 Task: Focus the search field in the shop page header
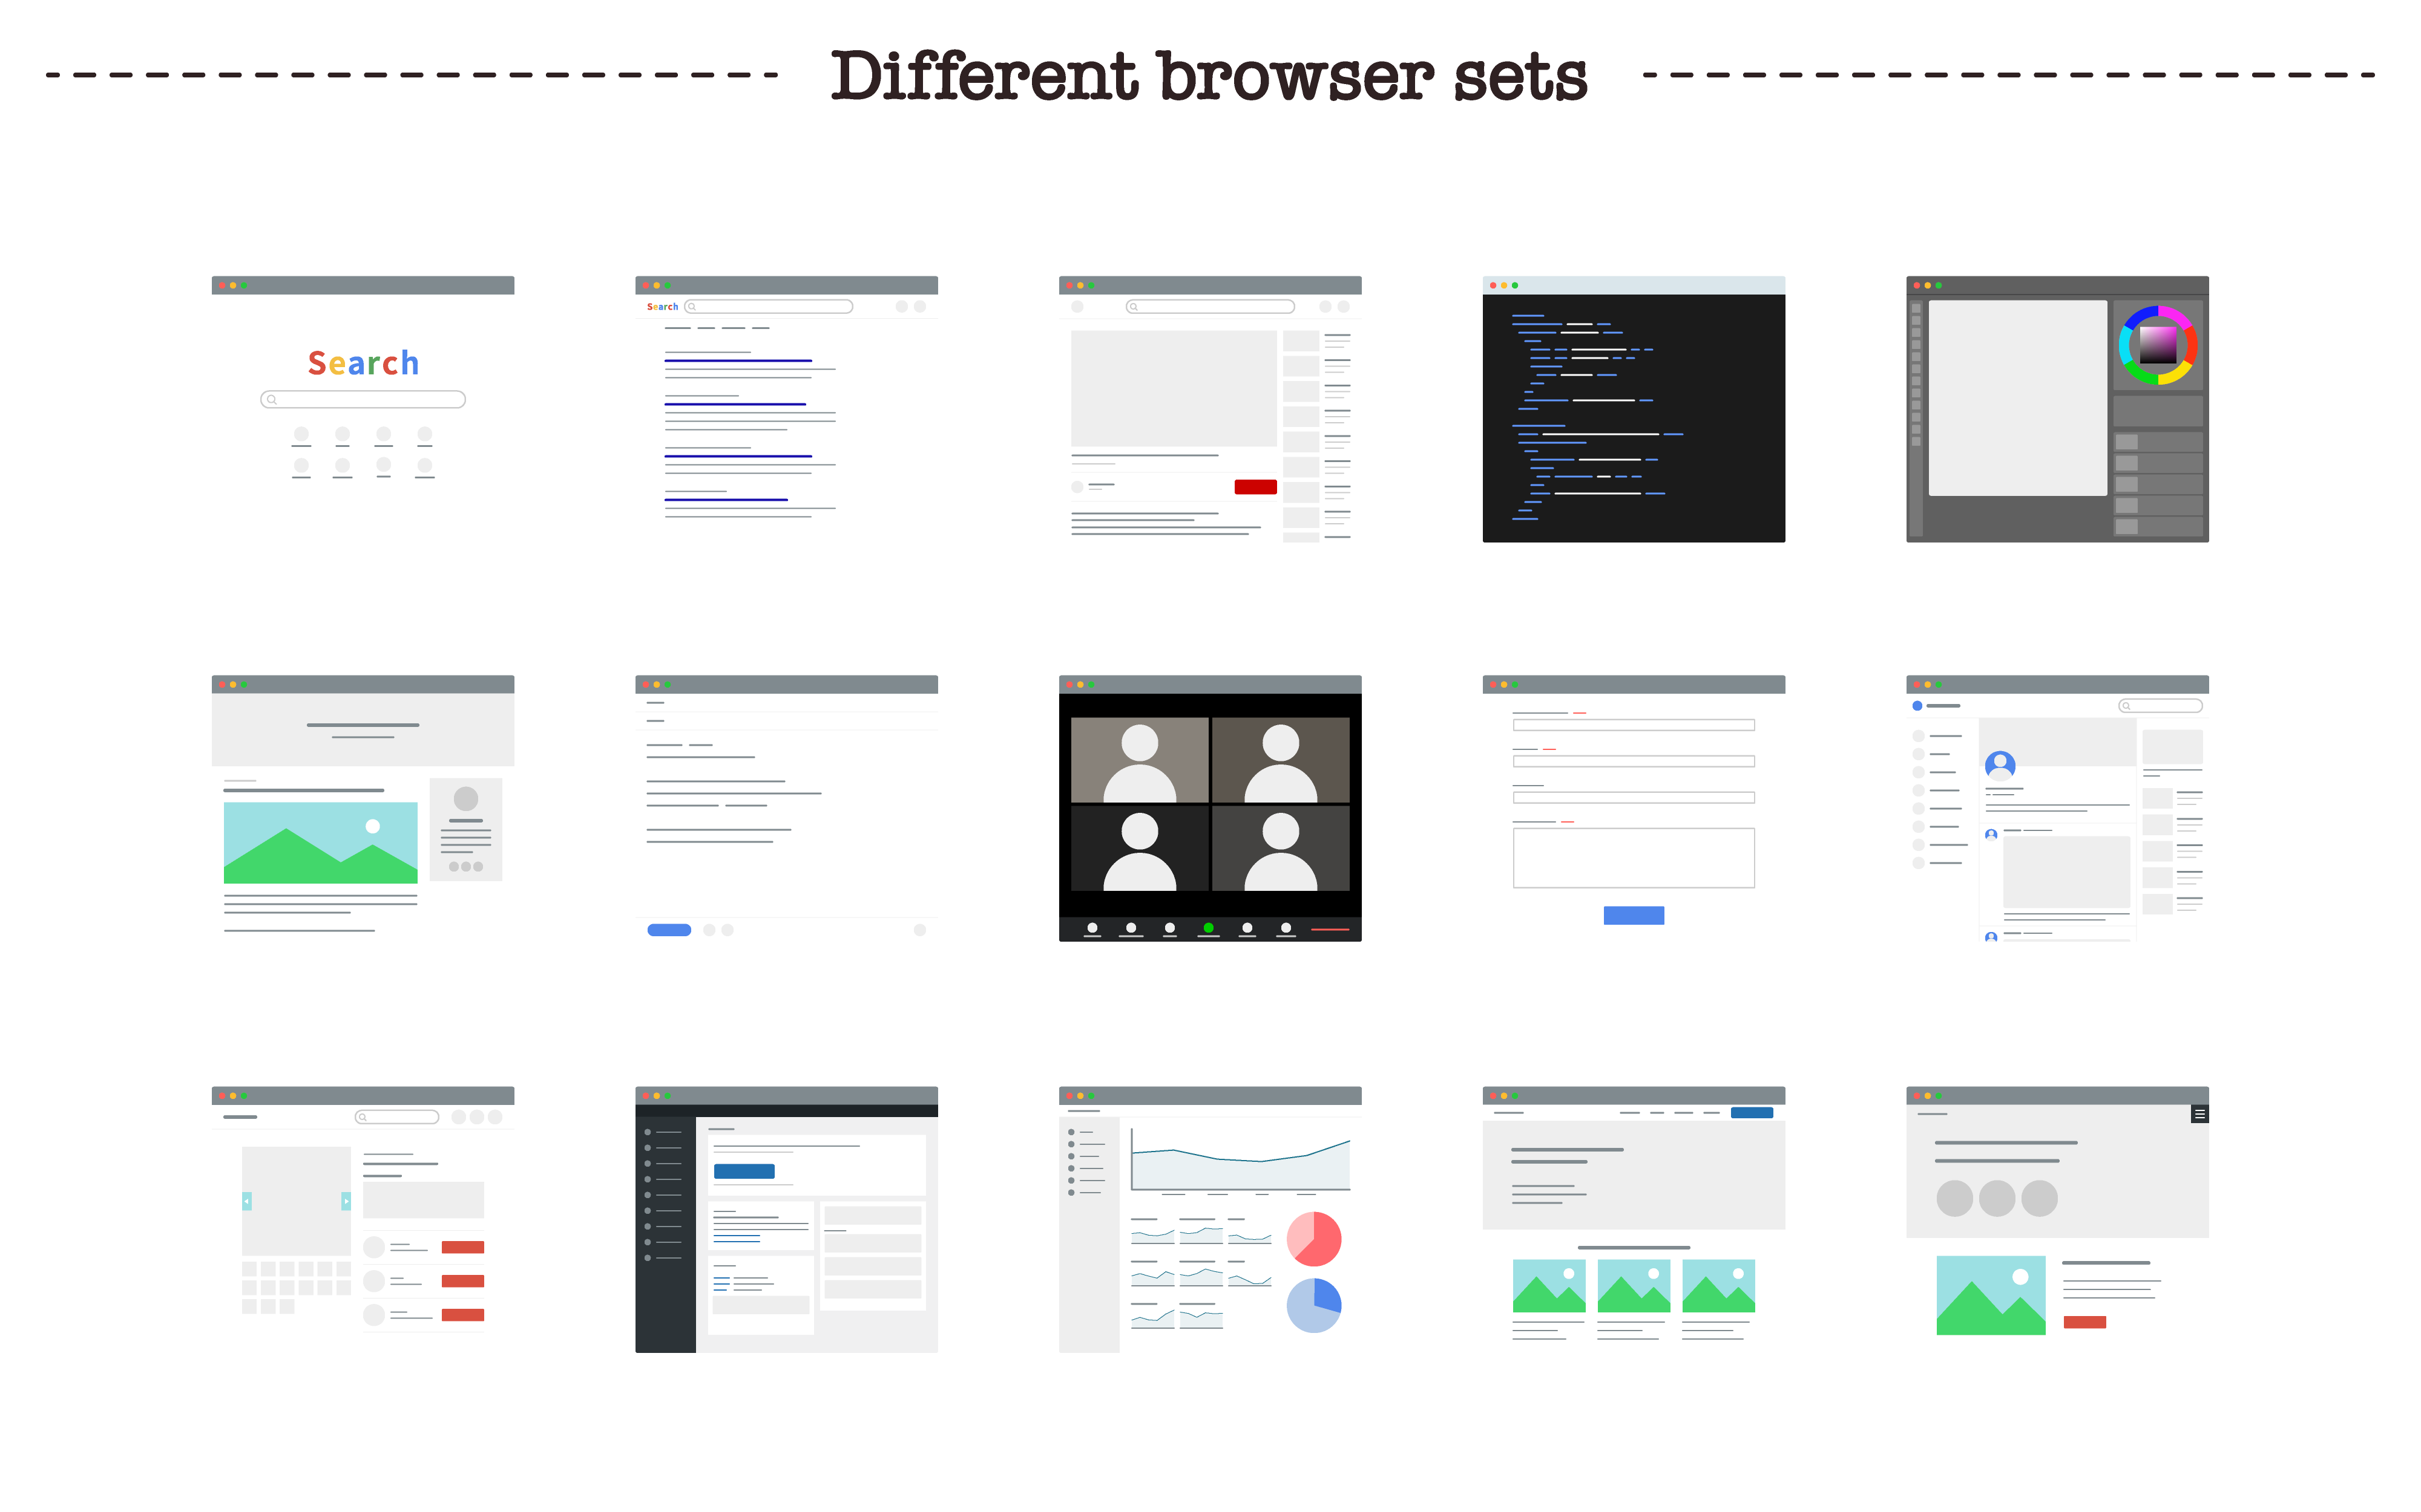[397, 1117]
